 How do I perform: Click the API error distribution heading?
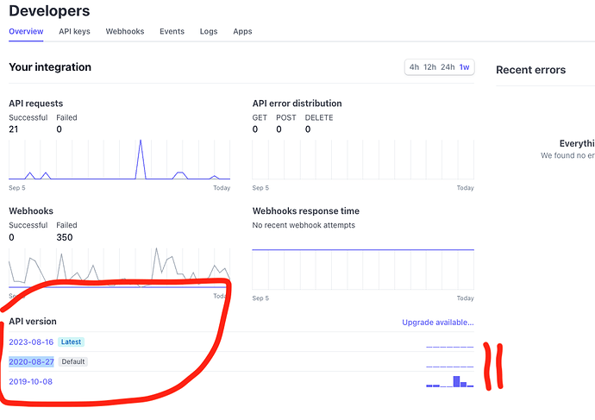pos(297,103)
